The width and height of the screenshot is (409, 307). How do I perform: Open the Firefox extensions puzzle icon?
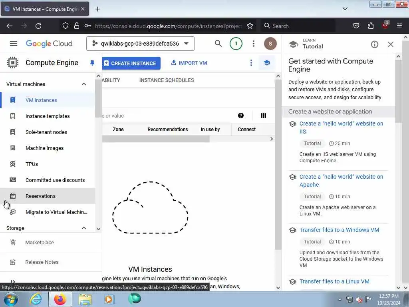(x=371, y=26)
